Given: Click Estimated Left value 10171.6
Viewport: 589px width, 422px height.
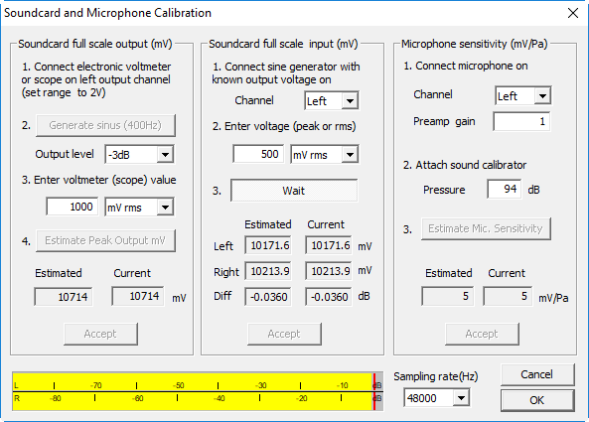Looking at the screenshot, I should 268,245.
